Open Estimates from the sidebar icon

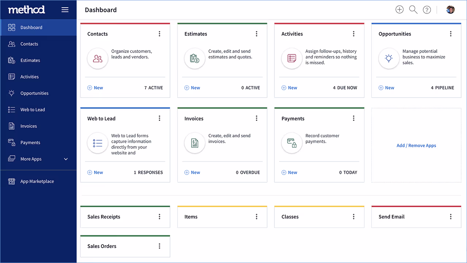tap(12, 60)
